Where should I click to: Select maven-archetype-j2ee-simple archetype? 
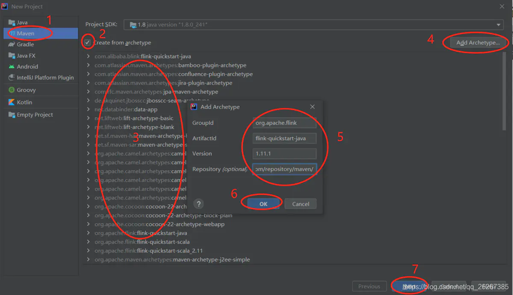click(x=172, y=260)
